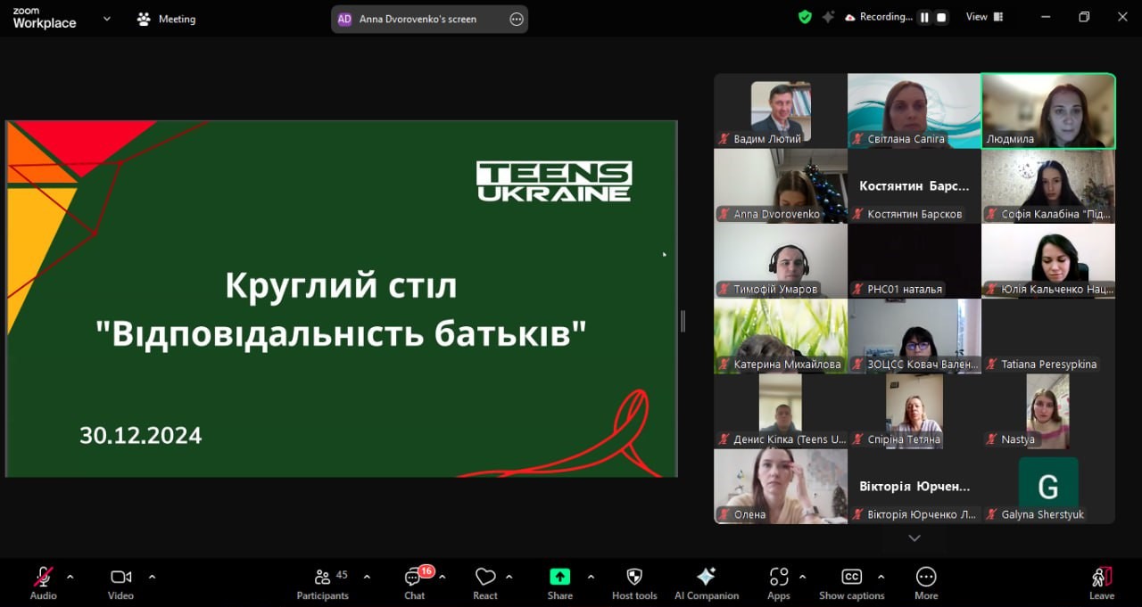Launch the AI Companion
Viewport: 1142px width, 607px height.
pos(706,577)
